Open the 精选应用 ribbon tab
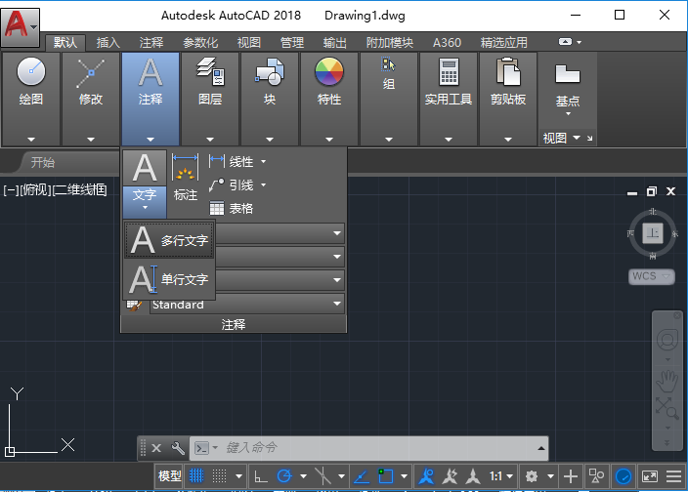 [x=503, y=43]
